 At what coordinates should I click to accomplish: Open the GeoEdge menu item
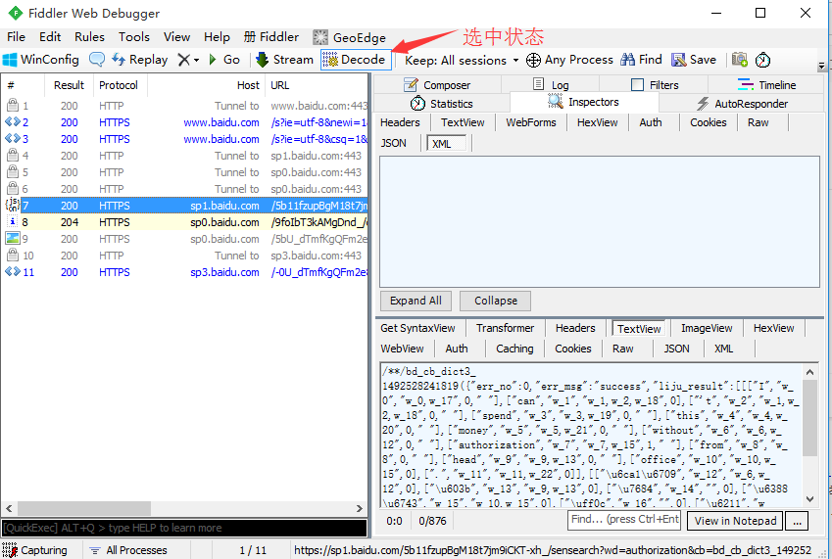pos(349,37)
